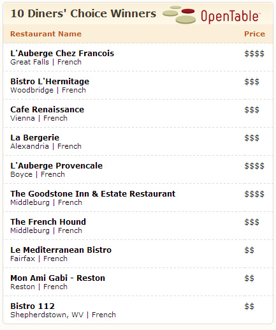The image size is (276, 330).
Task: Sort by Price column header
Action: (x=254, y=34)
